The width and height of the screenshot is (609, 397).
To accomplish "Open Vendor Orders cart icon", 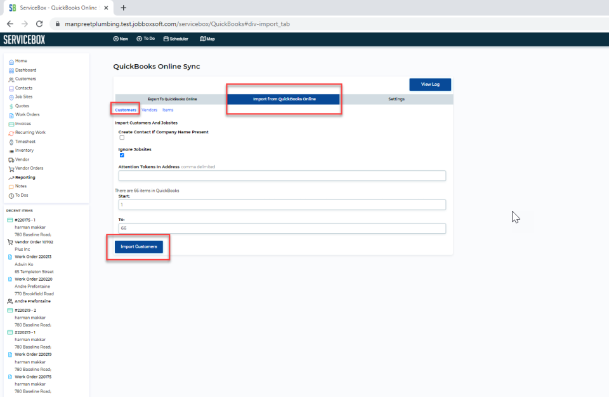I will [x=11, y=169].
